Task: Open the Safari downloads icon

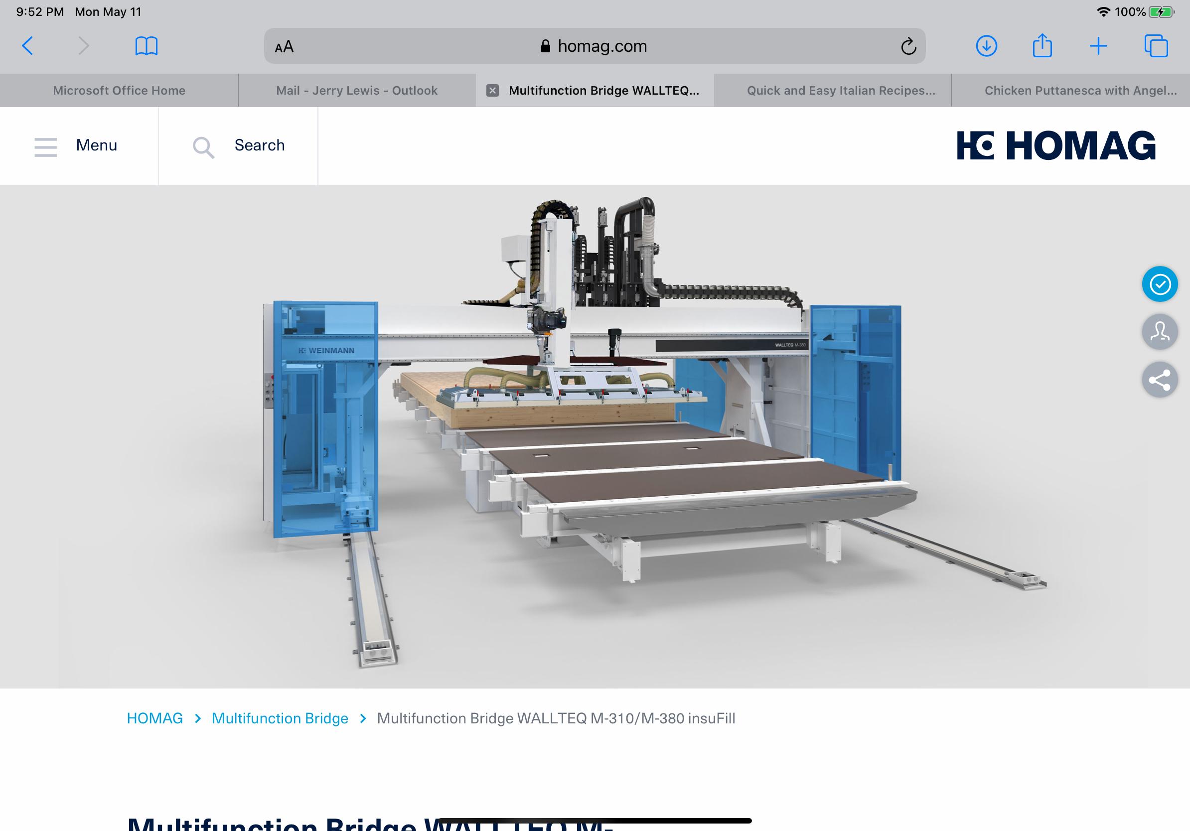Action: tap(986, 46)
